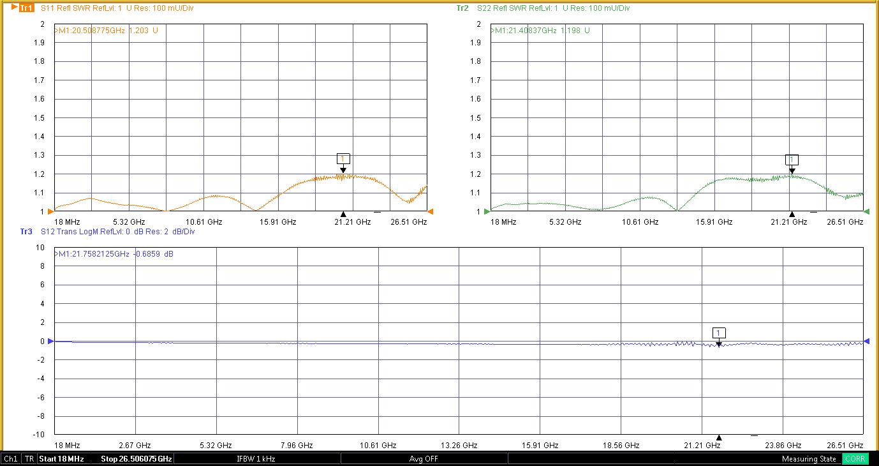The width and height of the screenshot is (879, 466).
Task: Click green reference level arrow left of S22 plot
Action: [487, 211]
